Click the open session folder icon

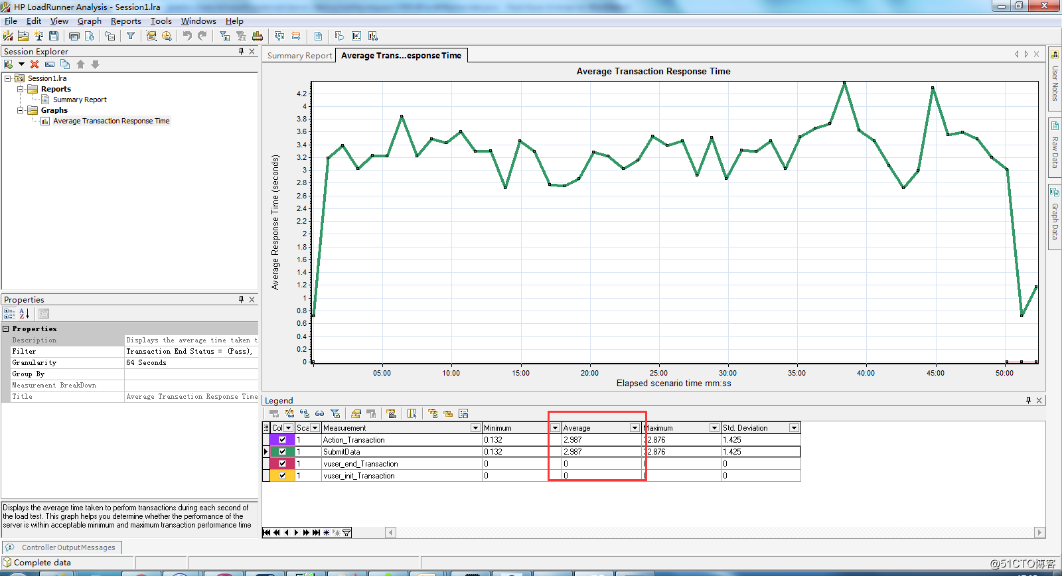point(23,36)
